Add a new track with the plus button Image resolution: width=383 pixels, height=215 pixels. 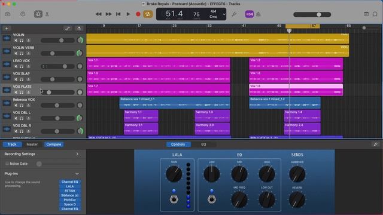pos(7,29)
